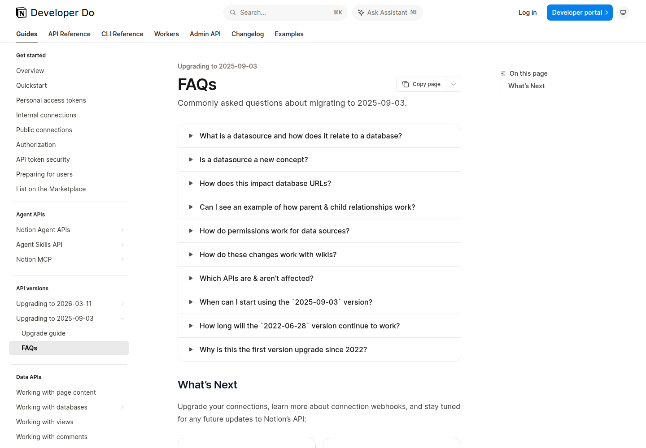This screenshot has width=646, height=448.
Task: Open the Developer portal button
Action: (580, 13)
